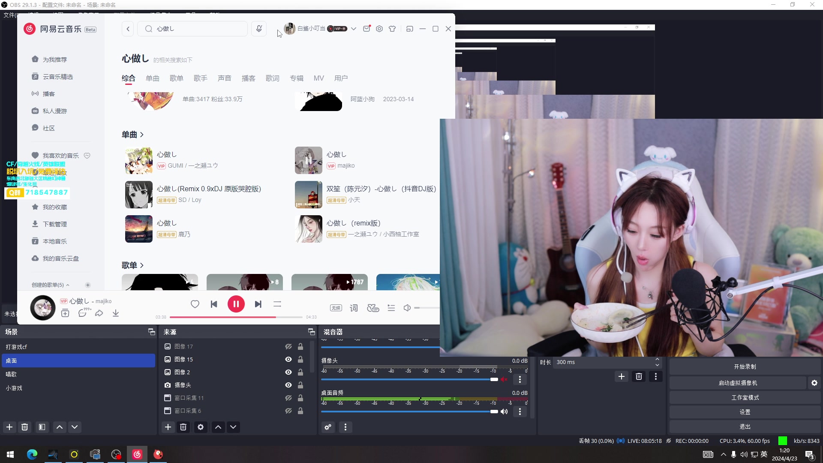Open the play queue list icon

click(391, 308)
